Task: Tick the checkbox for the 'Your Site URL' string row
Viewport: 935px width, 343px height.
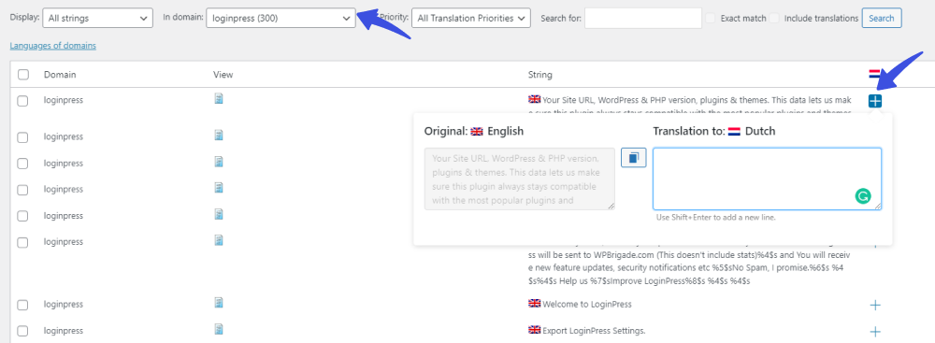Action: [23, 101]
